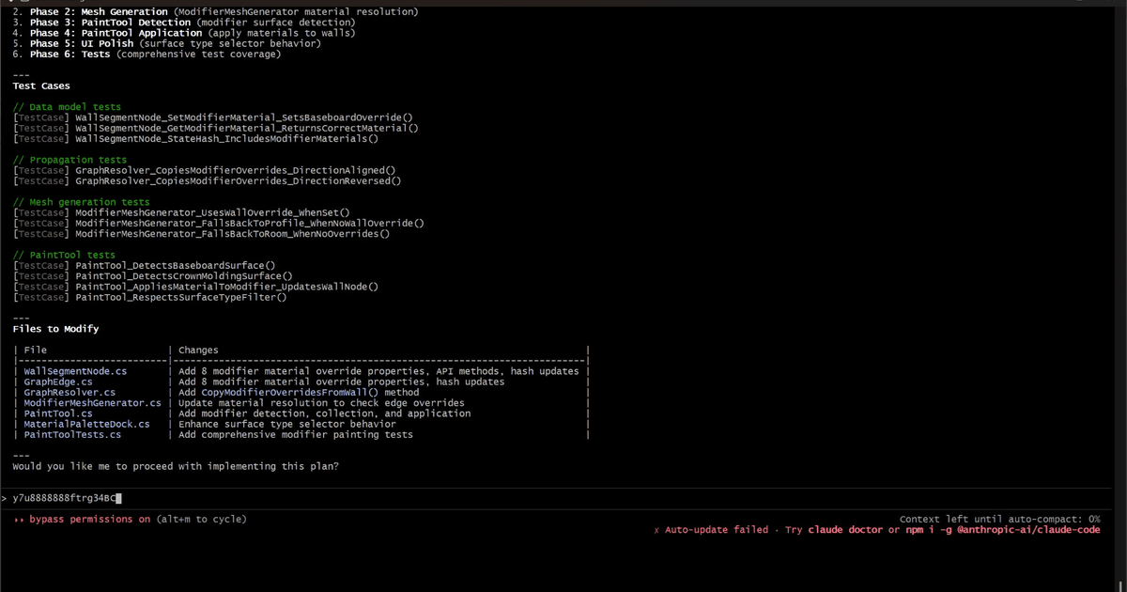Select GraphResolver.cs in the File column
Image resolution: width=1127 pixels, height=592 pixels.
click(69, 393)
